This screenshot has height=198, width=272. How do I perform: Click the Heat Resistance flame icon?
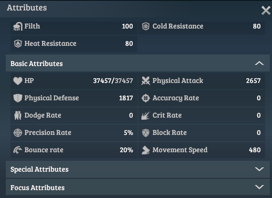pyautogui.click(x=18, y=44)
